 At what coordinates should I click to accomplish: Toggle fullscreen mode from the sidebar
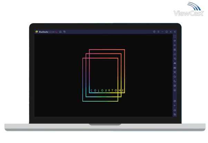175,36
